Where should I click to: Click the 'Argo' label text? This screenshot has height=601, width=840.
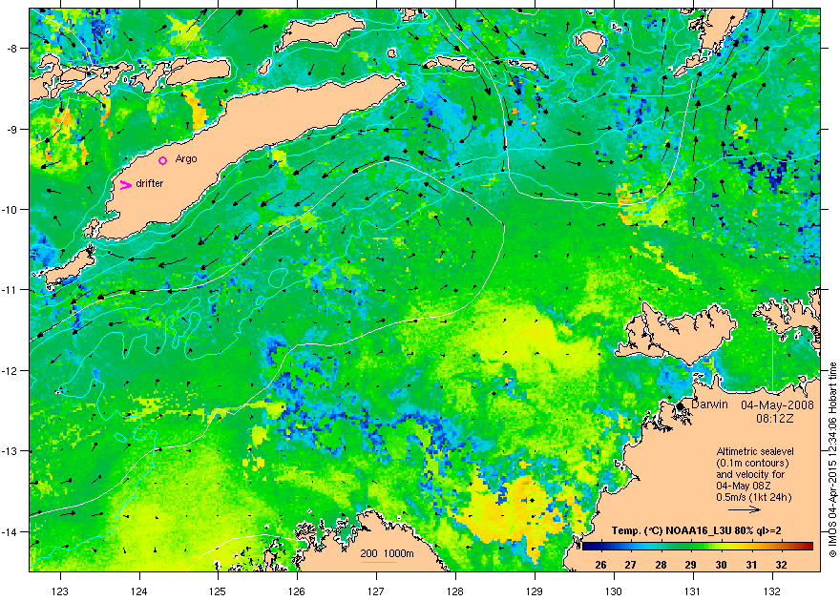(x=186, y=159)
